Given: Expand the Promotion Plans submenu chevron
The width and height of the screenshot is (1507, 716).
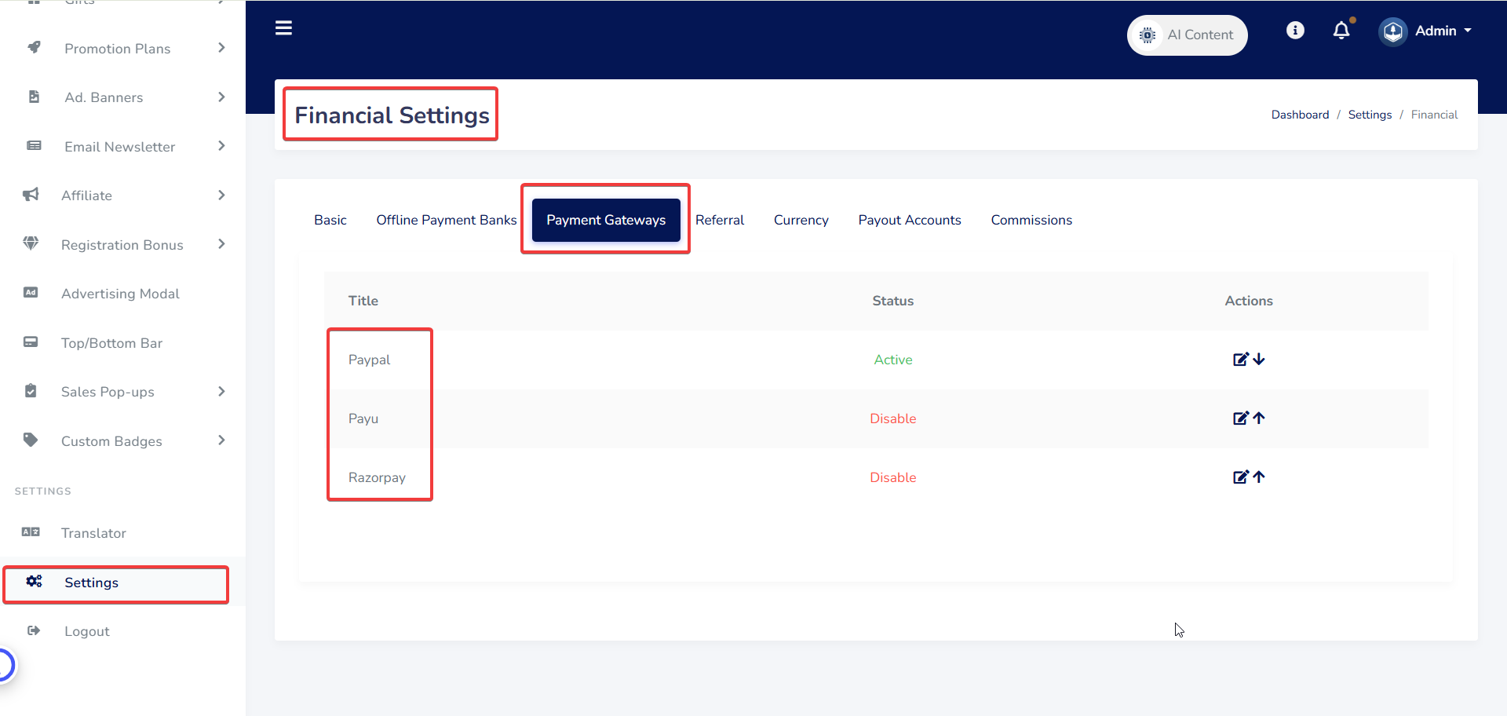Looking at the screenshot, I should [221, 48].
